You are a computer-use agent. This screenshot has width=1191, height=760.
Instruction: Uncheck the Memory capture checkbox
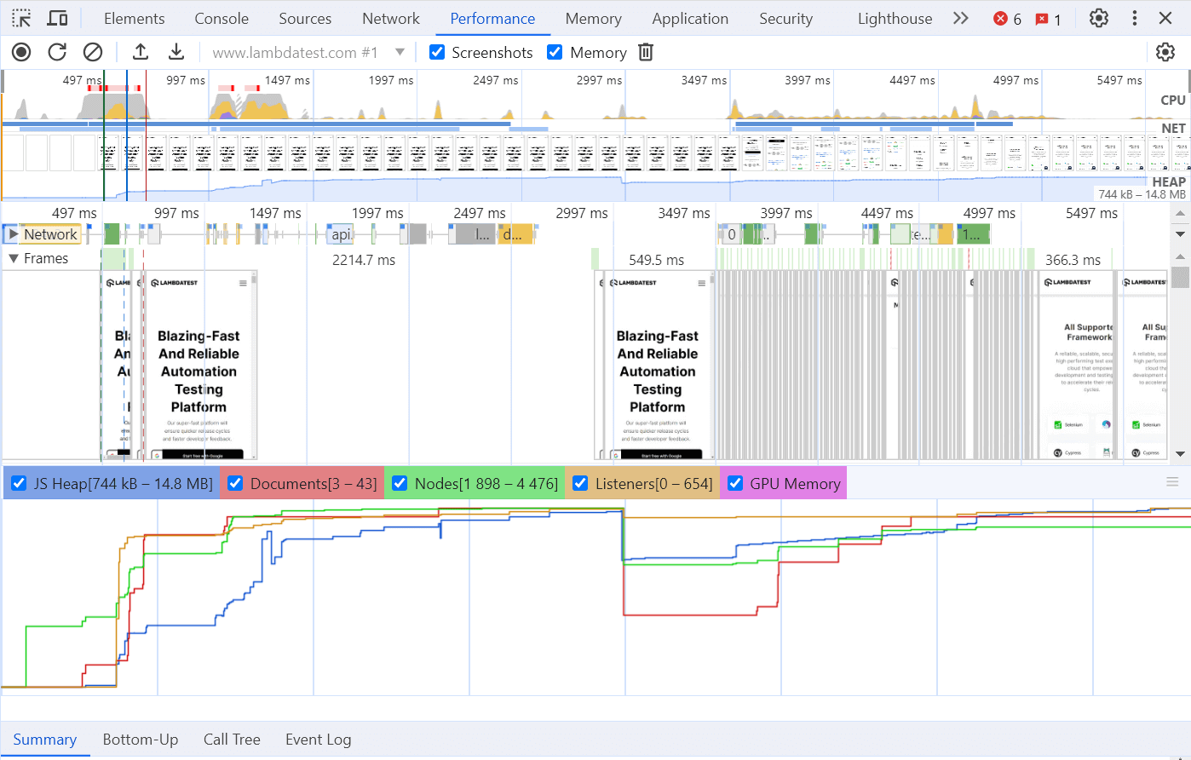555,52
